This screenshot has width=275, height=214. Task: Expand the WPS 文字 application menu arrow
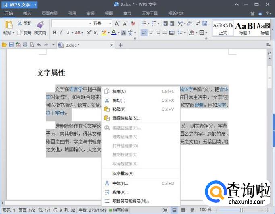(35, 5)
